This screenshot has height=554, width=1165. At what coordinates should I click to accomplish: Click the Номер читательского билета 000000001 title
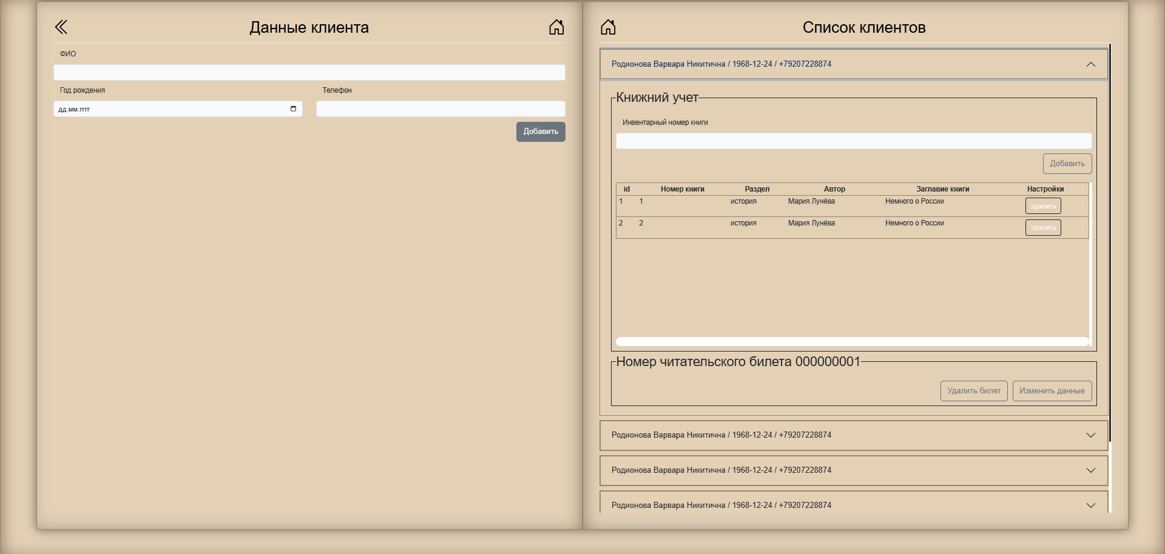coord(738,362)
